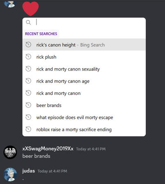Select "roblox raise a morty sacrifice ending"

[84, 130]
